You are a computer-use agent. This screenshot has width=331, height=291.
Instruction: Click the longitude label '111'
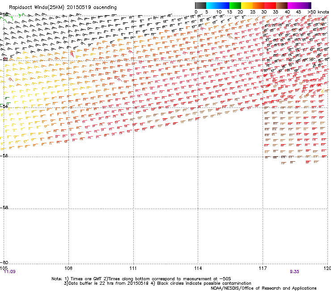(x=133, y=268)
